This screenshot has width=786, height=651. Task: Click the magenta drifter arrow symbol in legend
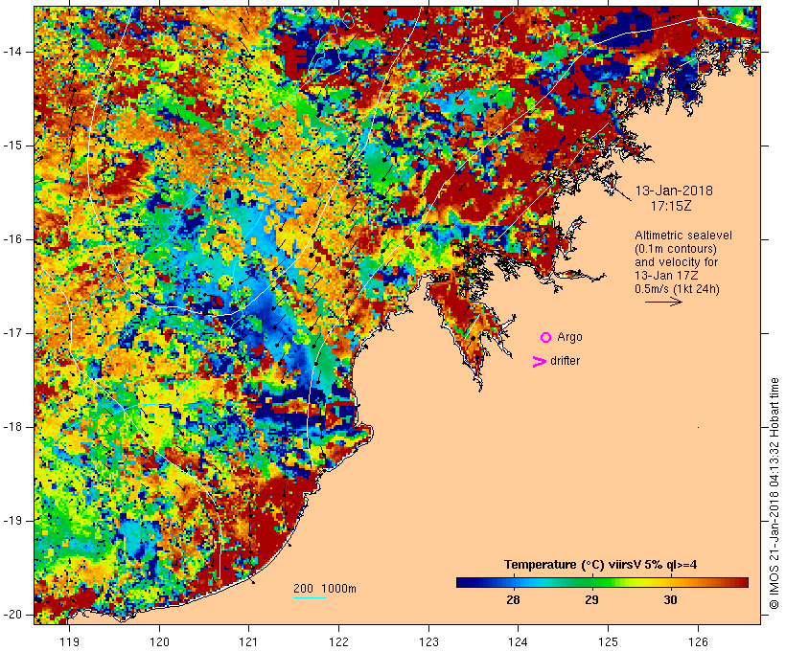point(540,362)
